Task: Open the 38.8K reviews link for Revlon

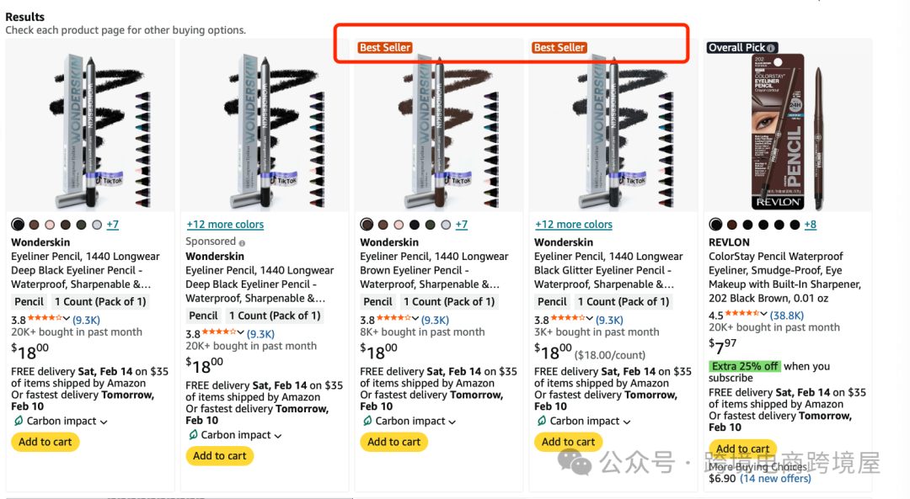Action: coord(787,316)
